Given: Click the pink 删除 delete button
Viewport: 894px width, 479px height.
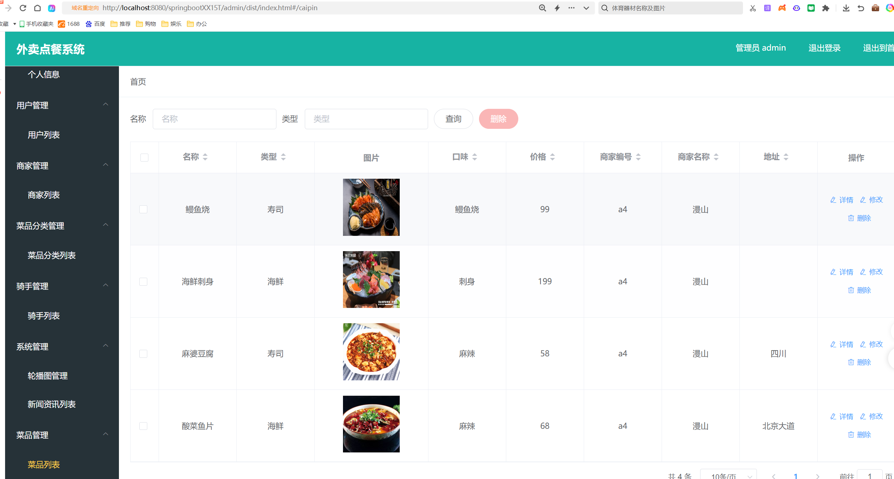Looking at the screenshot, I should point(499,119).
